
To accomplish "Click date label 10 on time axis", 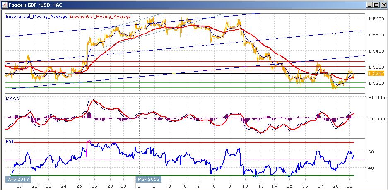I will click(245, 186).
